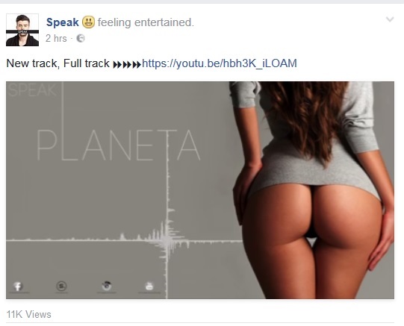Click the SPEAK watermark logo in video
This screenshot has width=404, height=326.
(32, 90)
